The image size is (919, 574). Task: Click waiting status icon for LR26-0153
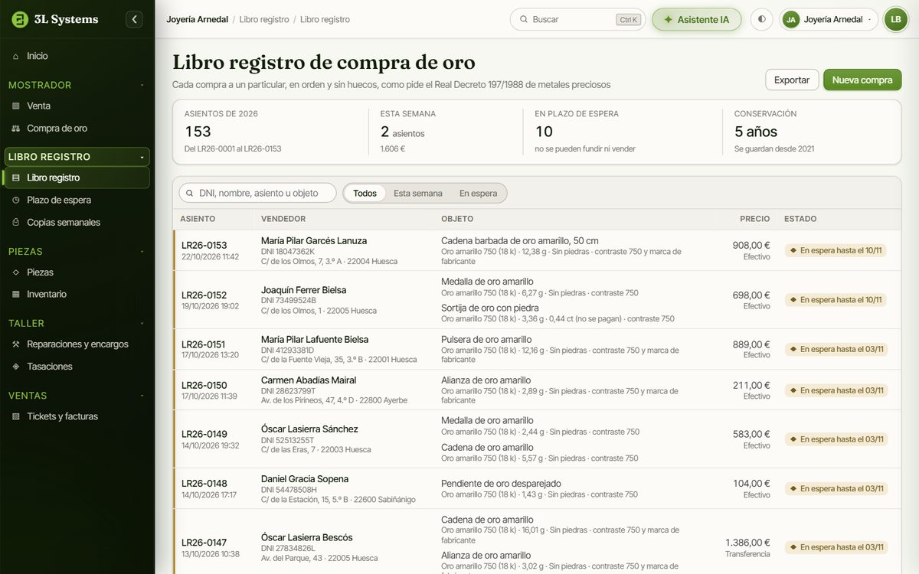(793, 250)
